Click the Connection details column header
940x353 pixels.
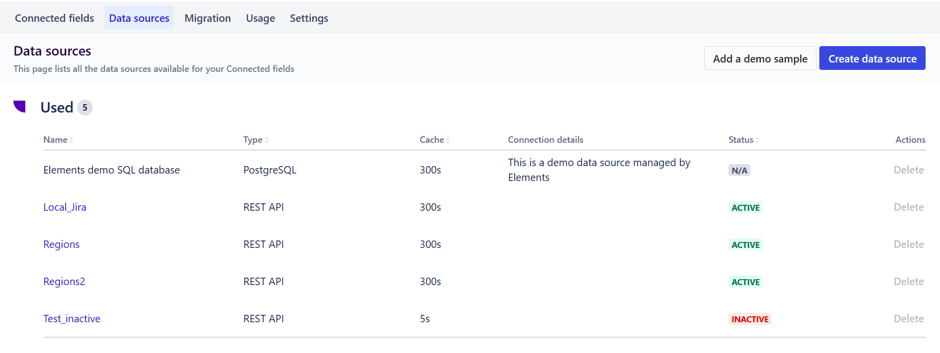545,140
